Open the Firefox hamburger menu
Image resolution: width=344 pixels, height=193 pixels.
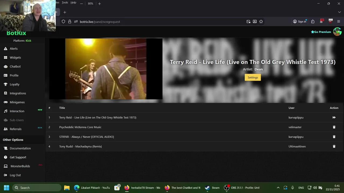click(x=339, y=21)
